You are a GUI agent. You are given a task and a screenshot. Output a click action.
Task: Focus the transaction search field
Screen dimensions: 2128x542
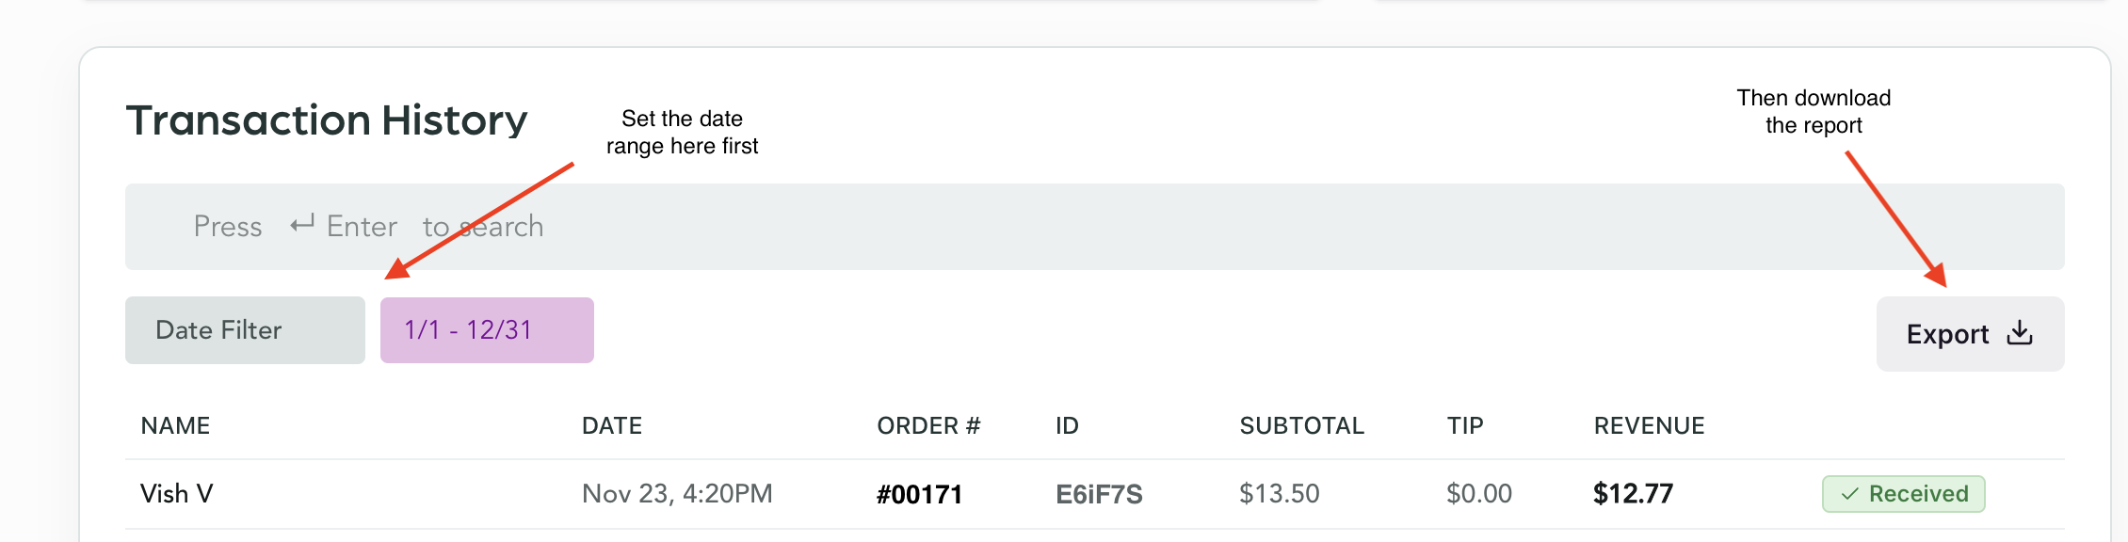point(1130,227)
